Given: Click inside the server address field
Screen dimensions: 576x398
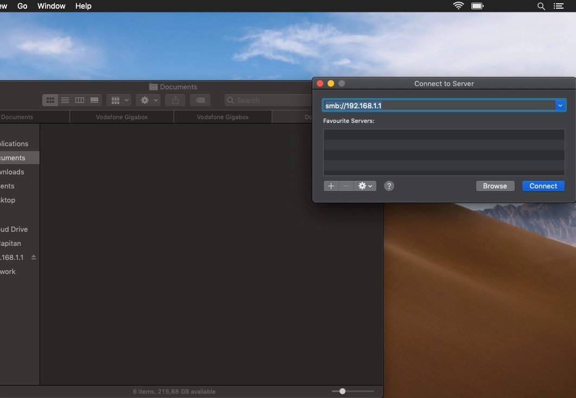Looking at the screenshot, I should click(x=434, y=105).
